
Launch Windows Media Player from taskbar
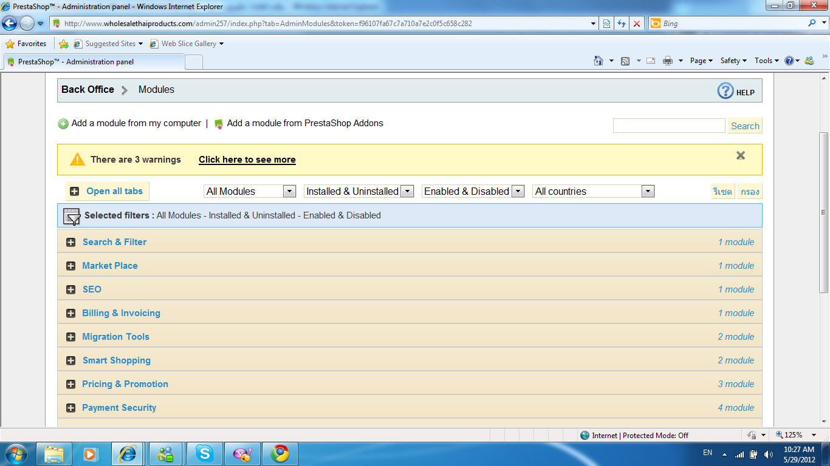[x=91, y=454]
